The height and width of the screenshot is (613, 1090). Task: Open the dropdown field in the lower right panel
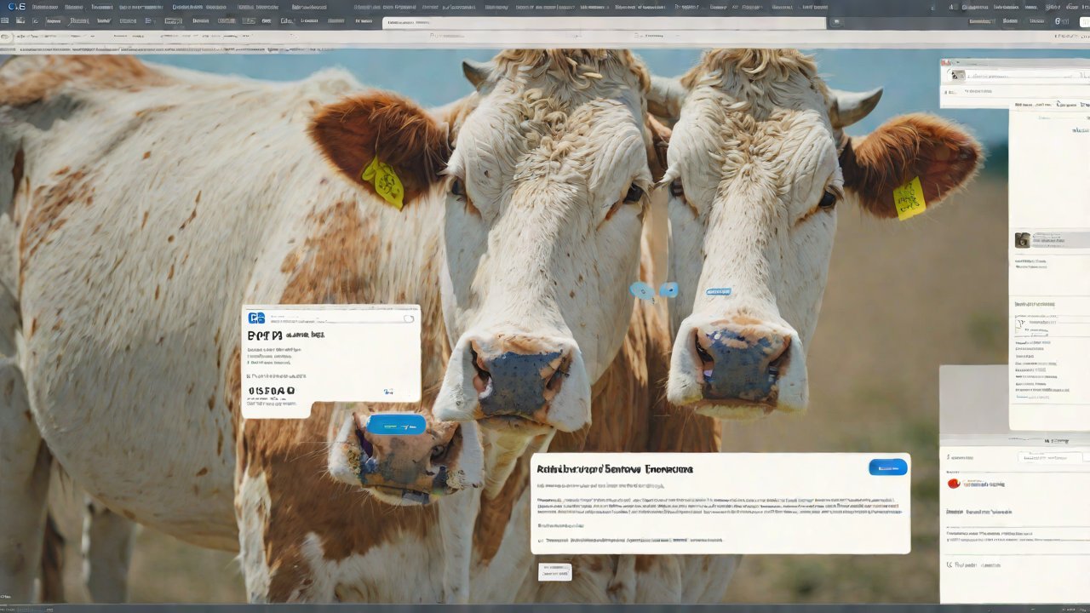click(x=1013, y=457)
